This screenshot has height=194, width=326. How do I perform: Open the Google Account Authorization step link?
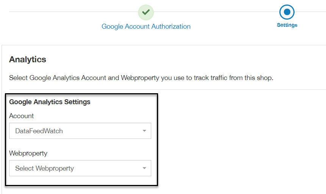(146, 26)
